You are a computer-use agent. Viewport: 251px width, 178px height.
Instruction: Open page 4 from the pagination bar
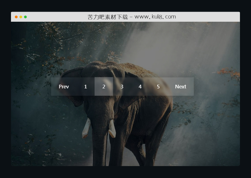(140, 87)
